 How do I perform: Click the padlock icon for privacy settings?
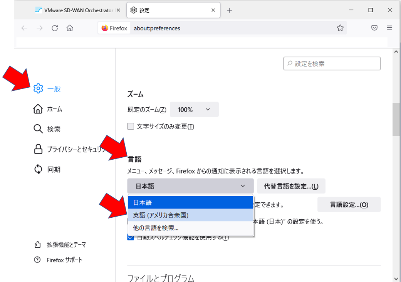coord(38,149)
